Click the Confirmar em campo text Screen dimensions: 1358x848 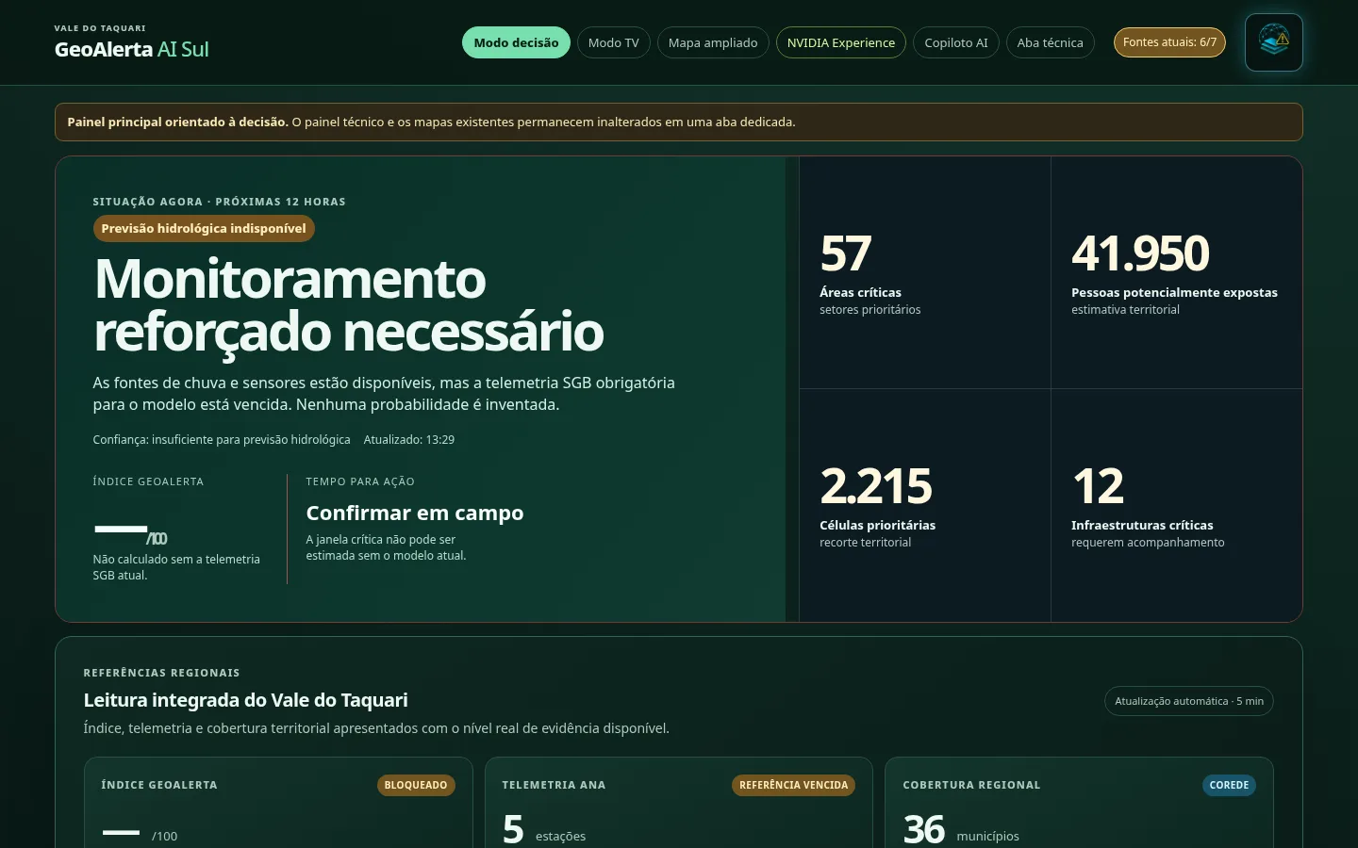click(415, 513)
